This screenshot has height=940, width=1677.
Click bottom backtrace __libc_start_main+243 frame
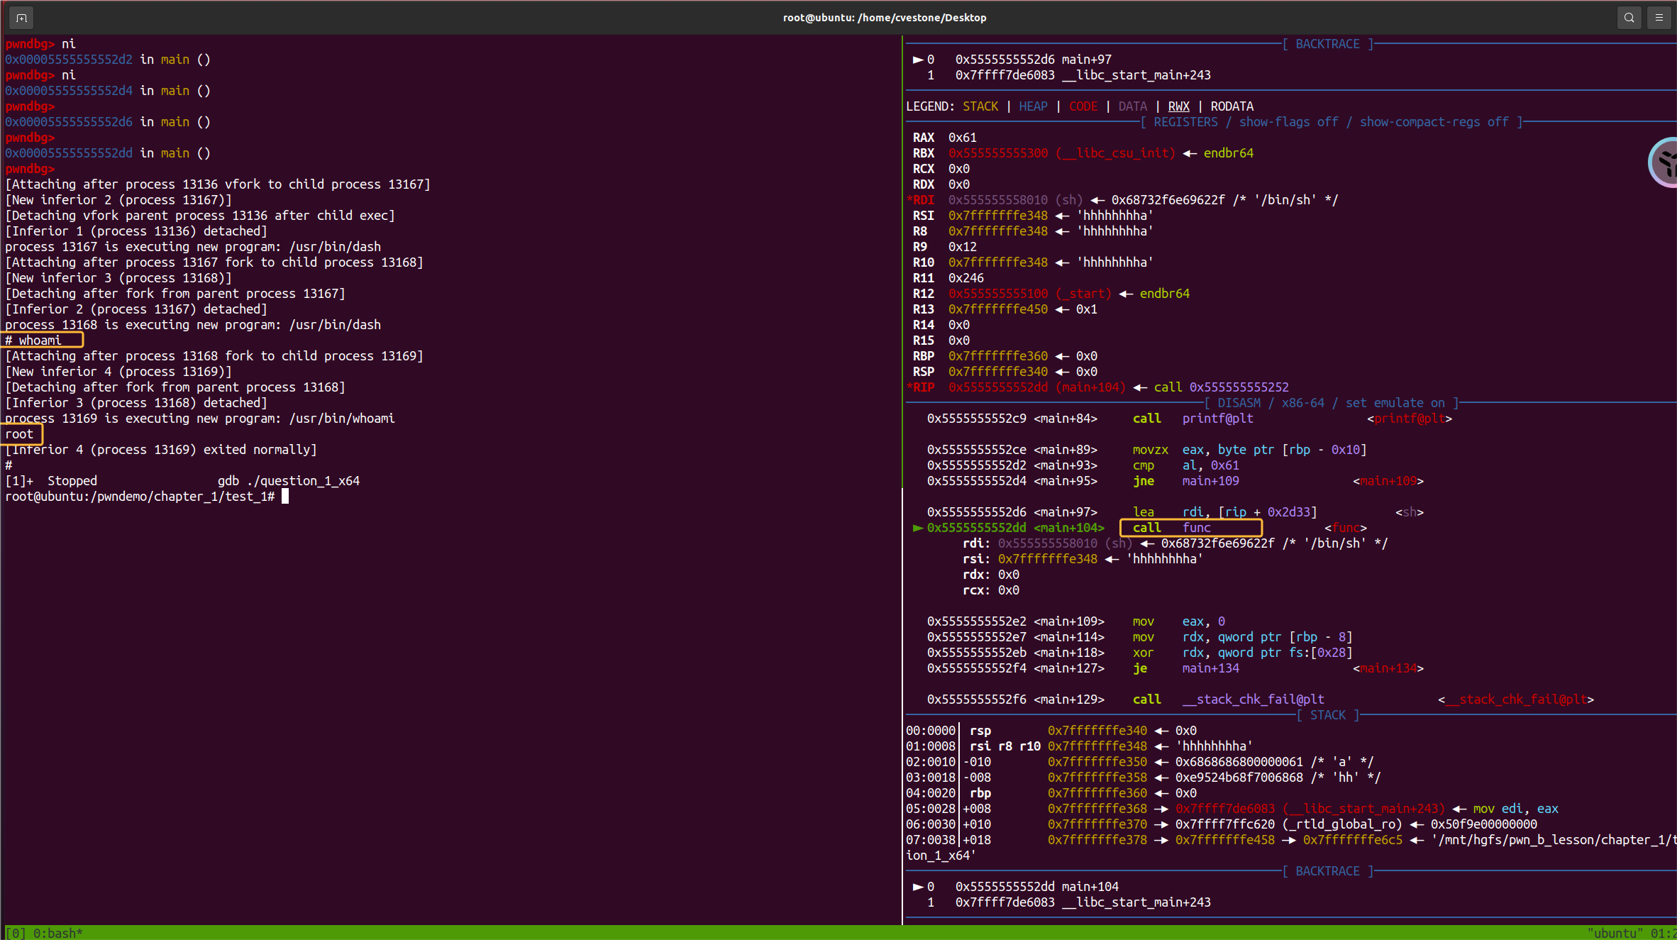click(x=1068, y=902)
